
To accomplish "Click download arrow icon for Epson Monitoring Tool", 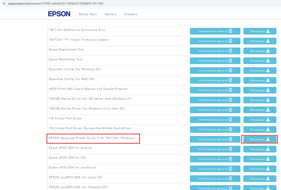I will tap(268, 61).
